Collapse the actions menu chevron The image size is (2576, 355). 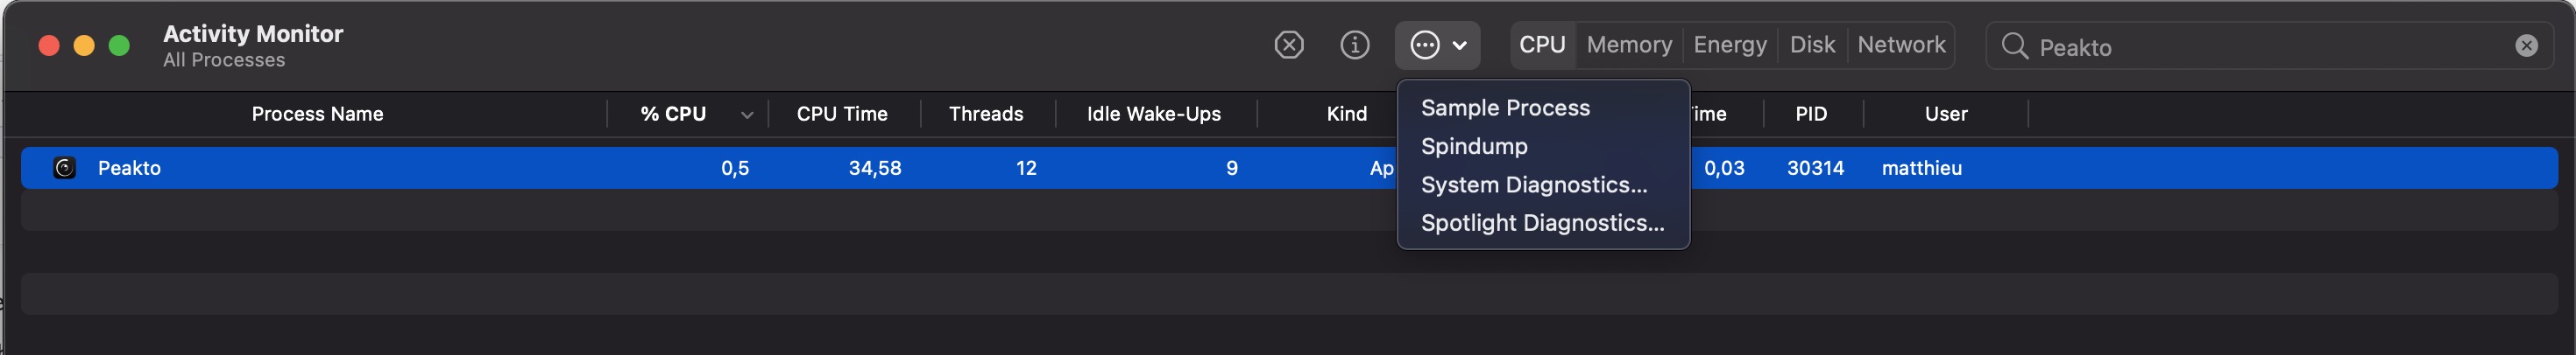(1459, 45)
